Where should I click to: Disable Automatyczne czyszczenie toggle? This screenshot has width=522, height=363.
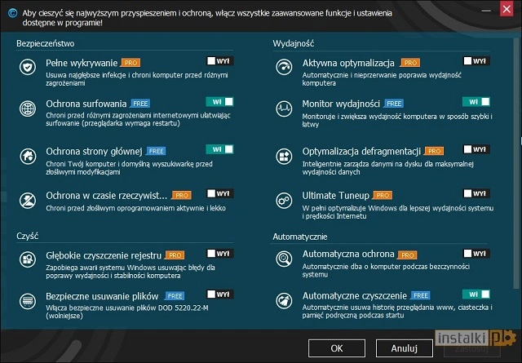[476, 294]
